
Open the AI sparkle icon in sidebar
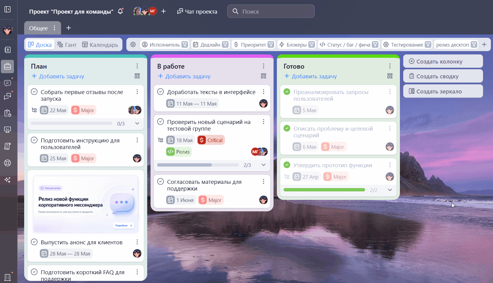coord(8,180)
